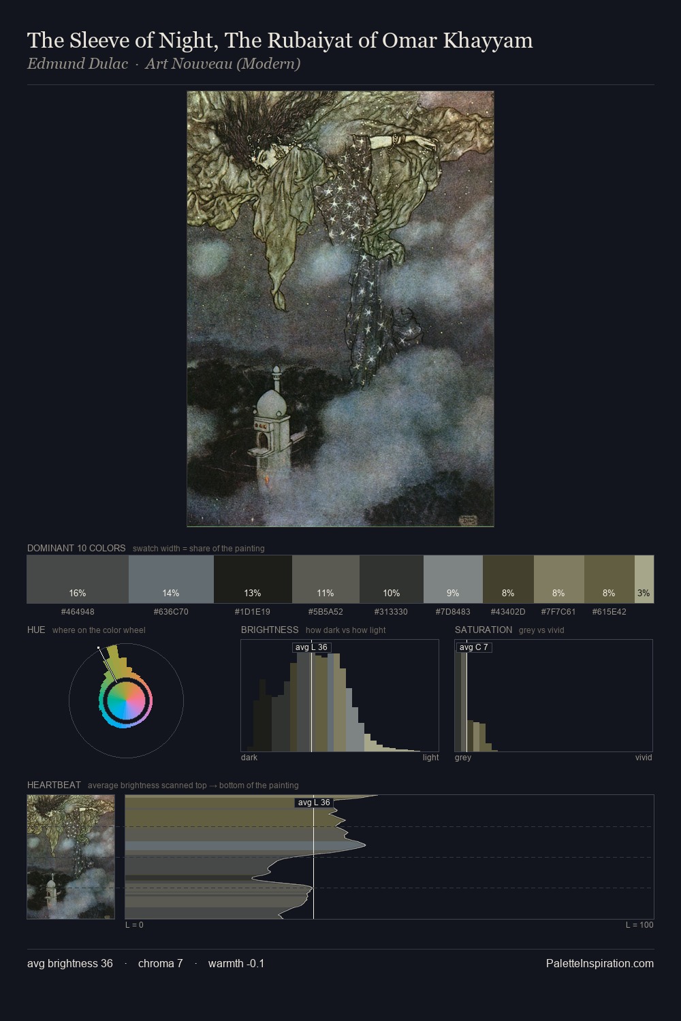
Task: Click the Art Nouveau (Modern) style text
Action: coord(223,64)
